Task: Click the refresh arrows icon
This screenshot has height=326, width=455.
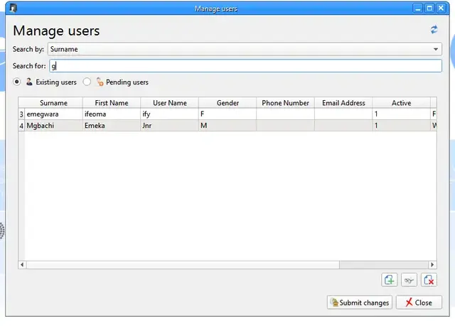Action: click(434, 30)
